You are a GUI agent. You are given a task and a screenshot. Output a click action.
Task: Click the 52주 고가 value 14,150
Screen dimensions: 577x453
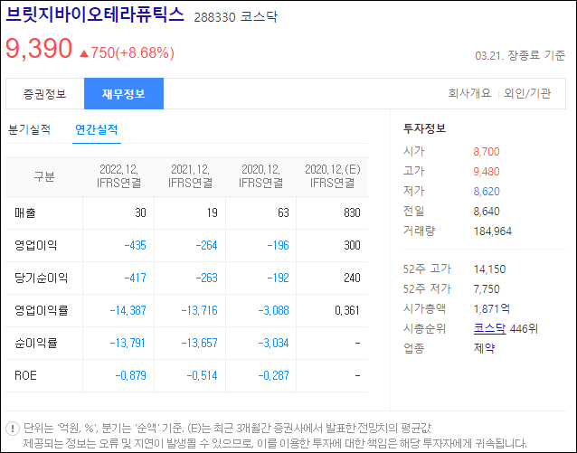pos(489,269)
